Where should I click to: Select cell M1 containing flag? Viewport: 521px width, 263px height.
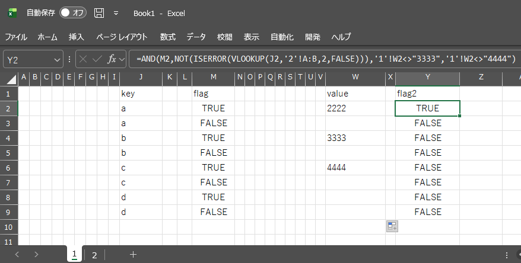pyautogui.click(x=213, y=94)
